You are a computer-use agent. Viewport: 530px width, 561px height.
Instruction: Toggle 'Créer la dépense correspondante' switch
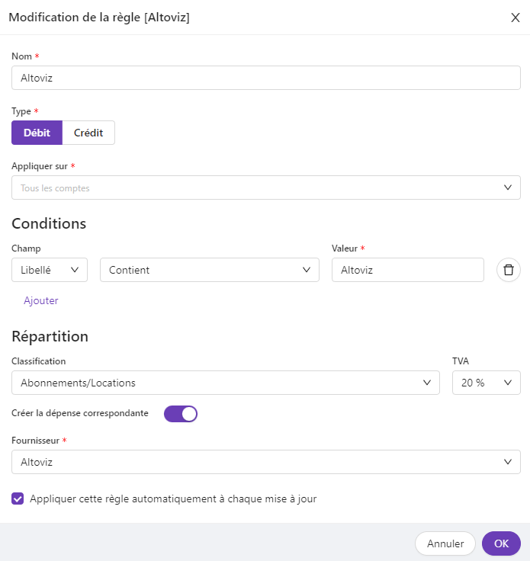pyautogui.click(x=181, y=413)
